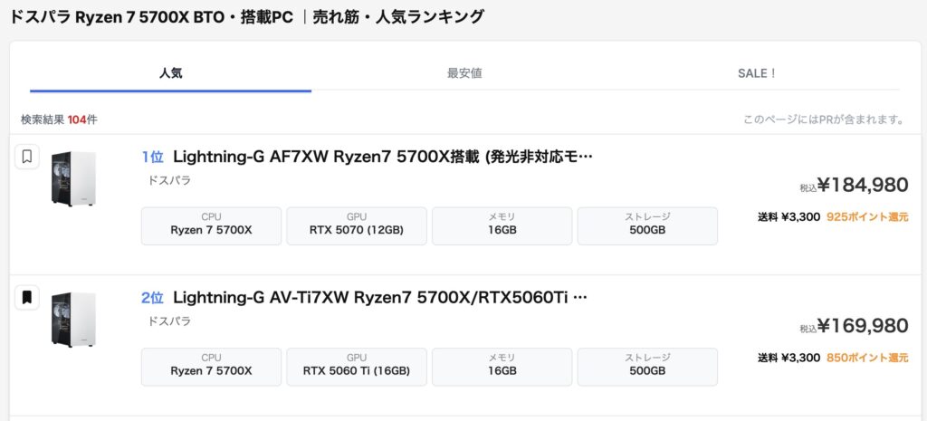Click the 500GB ストレージ box in second listing
The image size is (927, 421).
pyautogui.click(x=647, y=366)
